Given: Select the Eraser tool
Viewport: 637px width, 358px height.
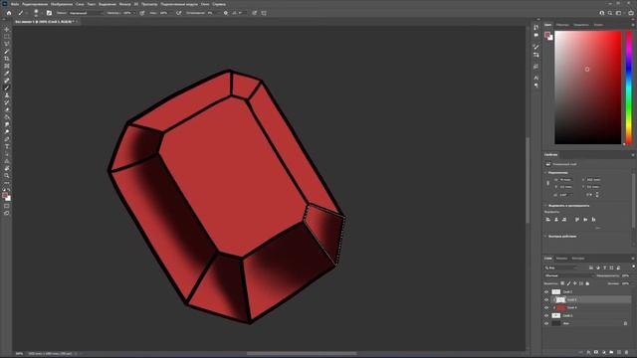Looking at the screenshot, I should [x=7, y=109].
